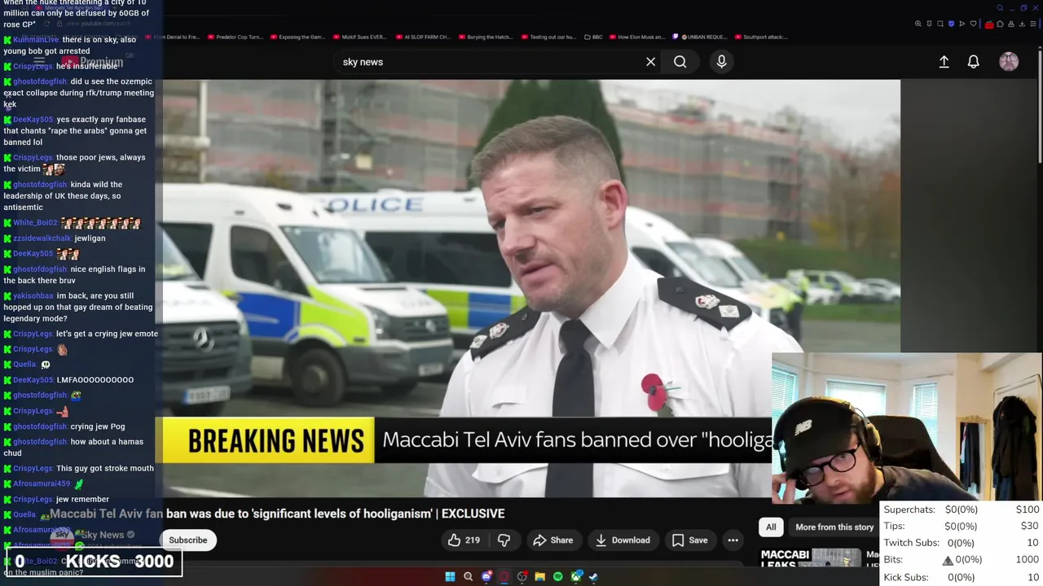This screenshot has height=586, width=1043.
Task: Open the Easy Setup sliders menu
Action: pyautogui.click(x=1033, y=24)
